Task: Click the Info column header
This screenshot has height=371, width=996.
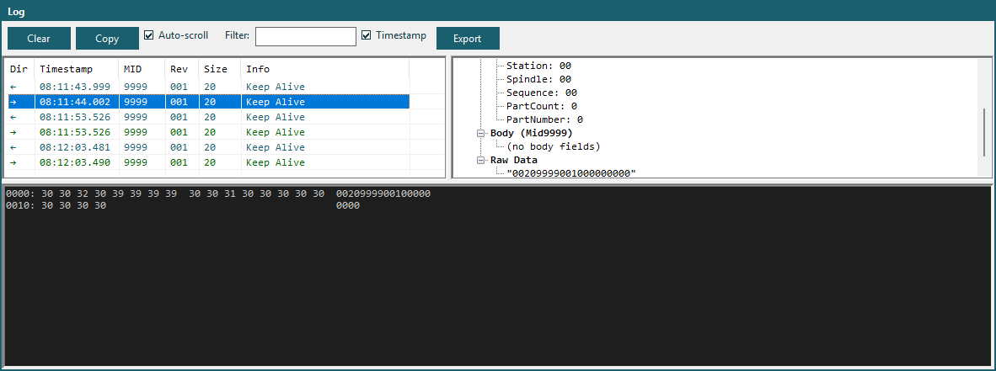Action: coord(325,69)
